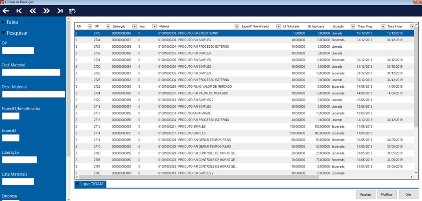Open the Data Iniciar column filter dropdown
422x201 pixels.
[x=412, y=26]
